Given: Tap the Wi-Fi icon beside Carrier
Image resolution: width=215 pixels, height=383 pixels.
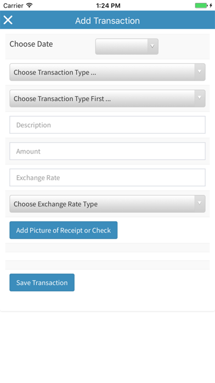Looking at the screenshot, I should [30, 5].
